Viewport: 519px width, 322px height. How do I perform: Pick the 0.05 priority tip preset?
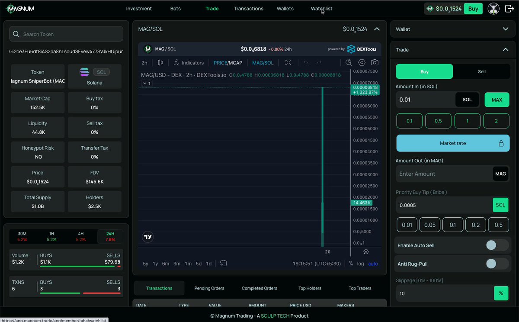pyautogui.click(x=430, y=225)
